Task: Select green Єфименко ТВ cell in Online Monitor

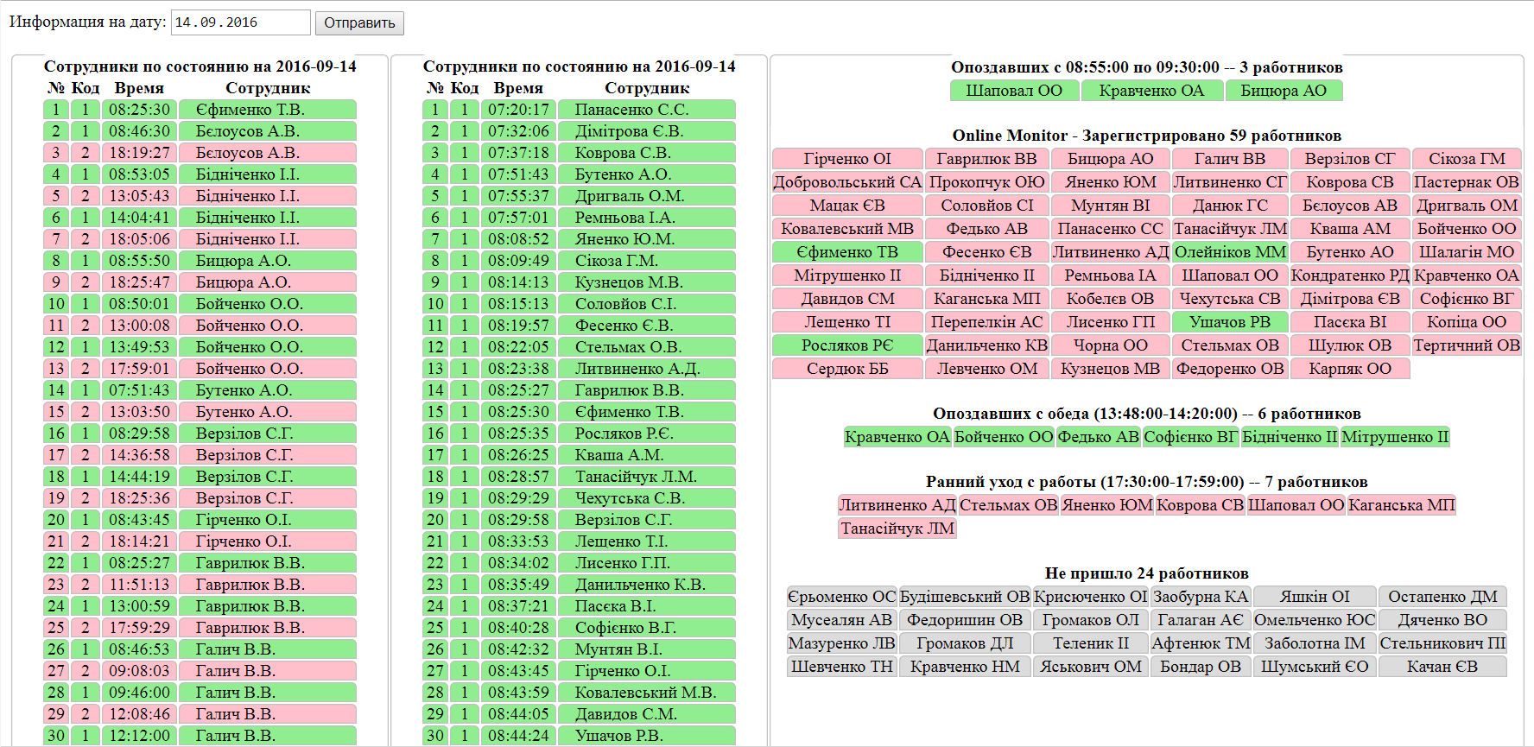Action: [846, 252]
